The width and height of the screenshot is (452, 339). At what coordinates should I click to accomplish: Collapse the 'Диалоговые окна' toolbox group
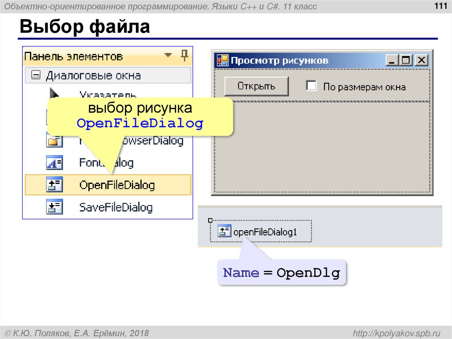(36, 75)
